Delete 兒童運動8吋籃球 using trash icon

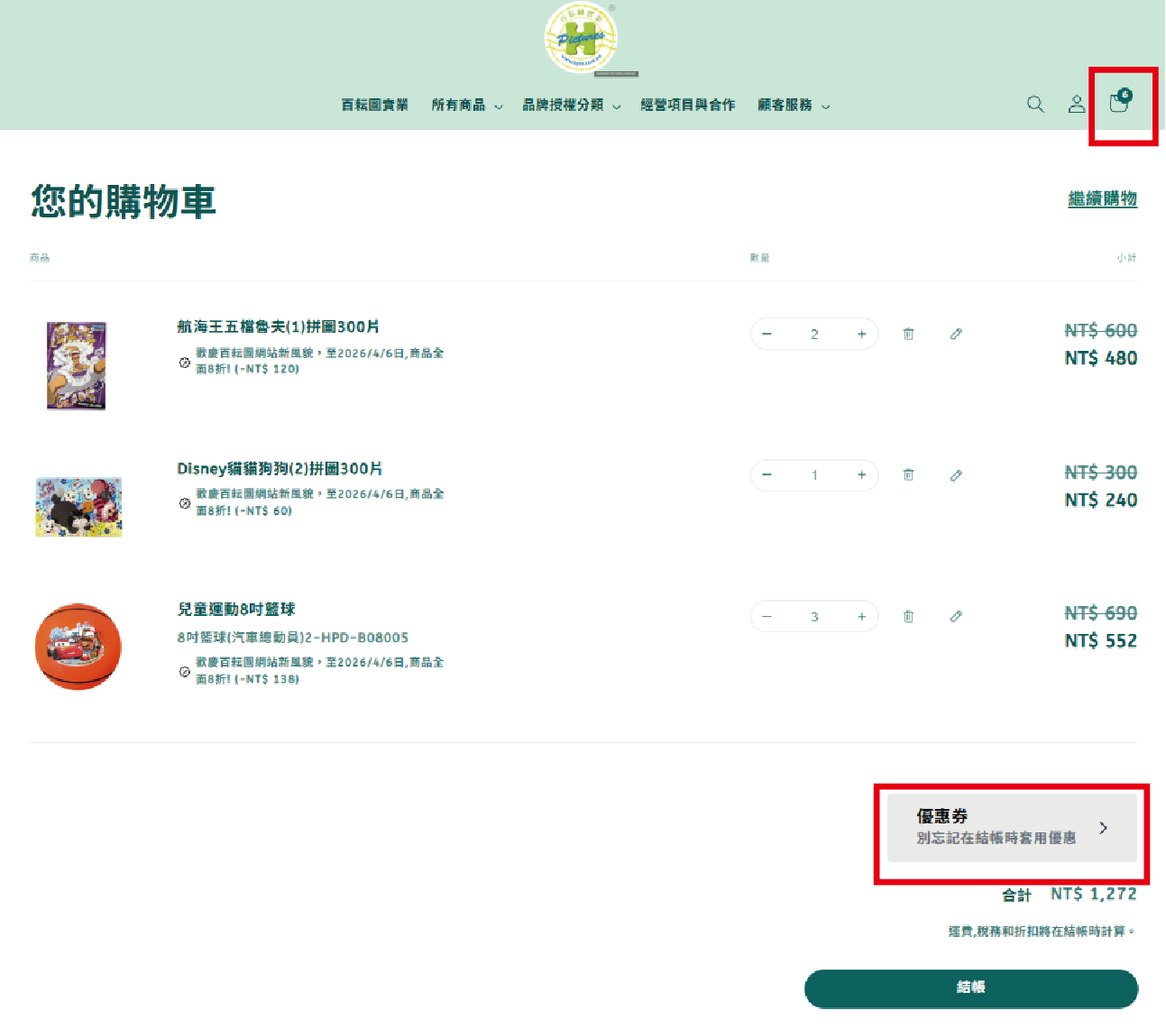[908, 617]
